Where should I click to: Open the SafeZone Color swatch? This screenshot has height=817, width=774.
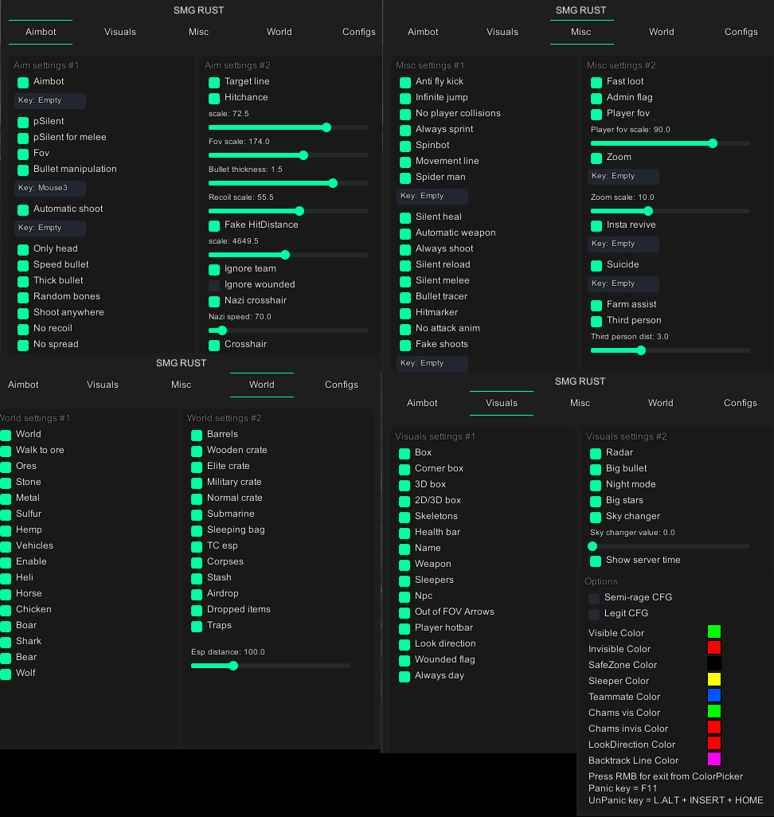point(714,663)
